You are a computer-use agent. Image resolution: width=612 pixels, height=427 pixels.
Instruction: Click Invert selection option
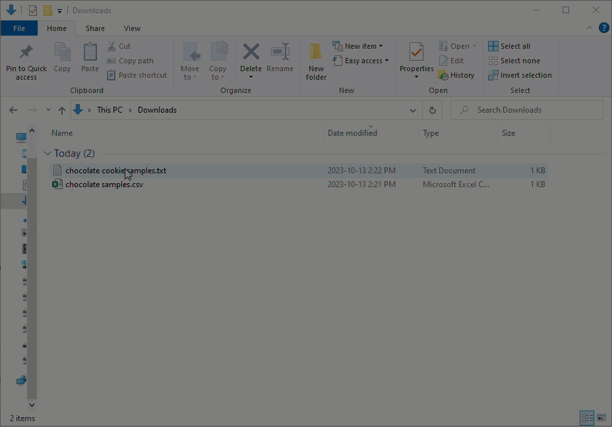point(520,75)
